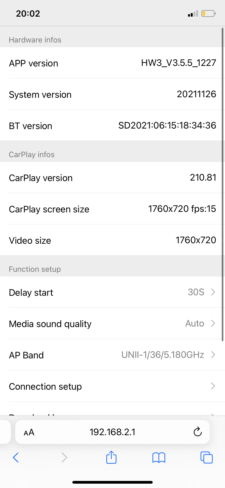Screen dimensions: 225x488
Task: Tap the APP version HW3_V3.5.5_1227 row
Action: pyautogui.click(x=112, y=63)
